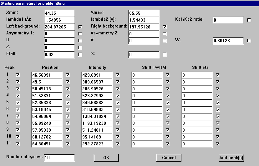The height and width of the screenshot is (166, 259).
Task: Click the Xmax input field
Action: pos(144,13)
